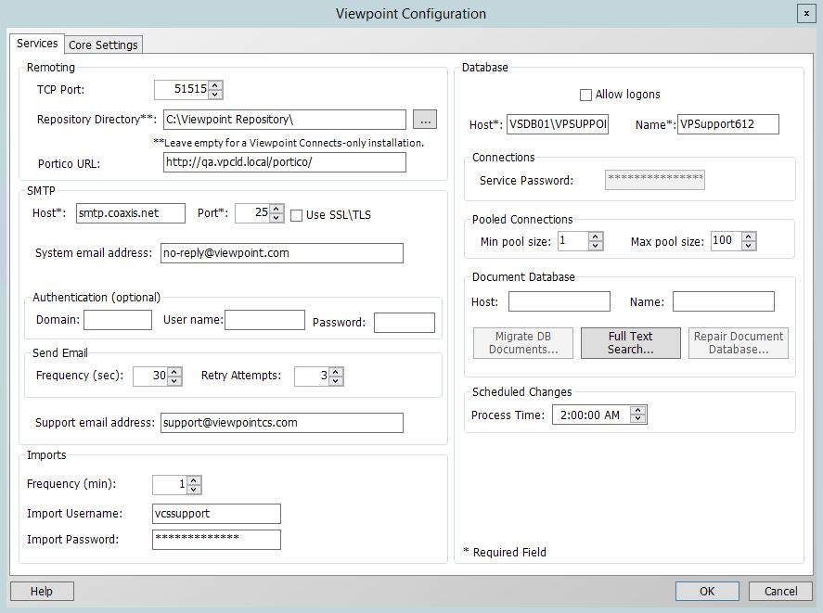Increase the Min pool size

[x=595, y=236]
